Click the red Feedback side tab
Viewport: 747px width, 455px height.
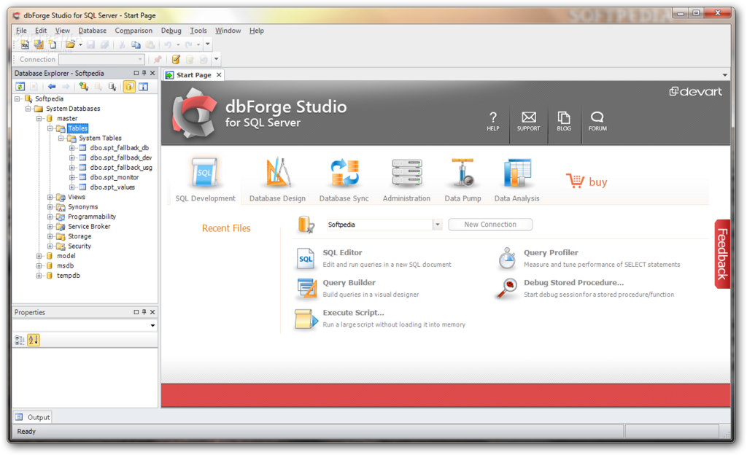722,254
